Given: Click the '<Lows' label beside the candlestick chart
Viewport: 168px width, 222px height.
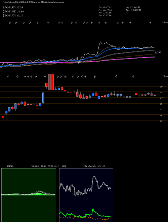Looking at the screenshot, I should point(165,76).
